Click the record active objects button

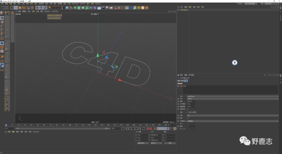(148, 128)
